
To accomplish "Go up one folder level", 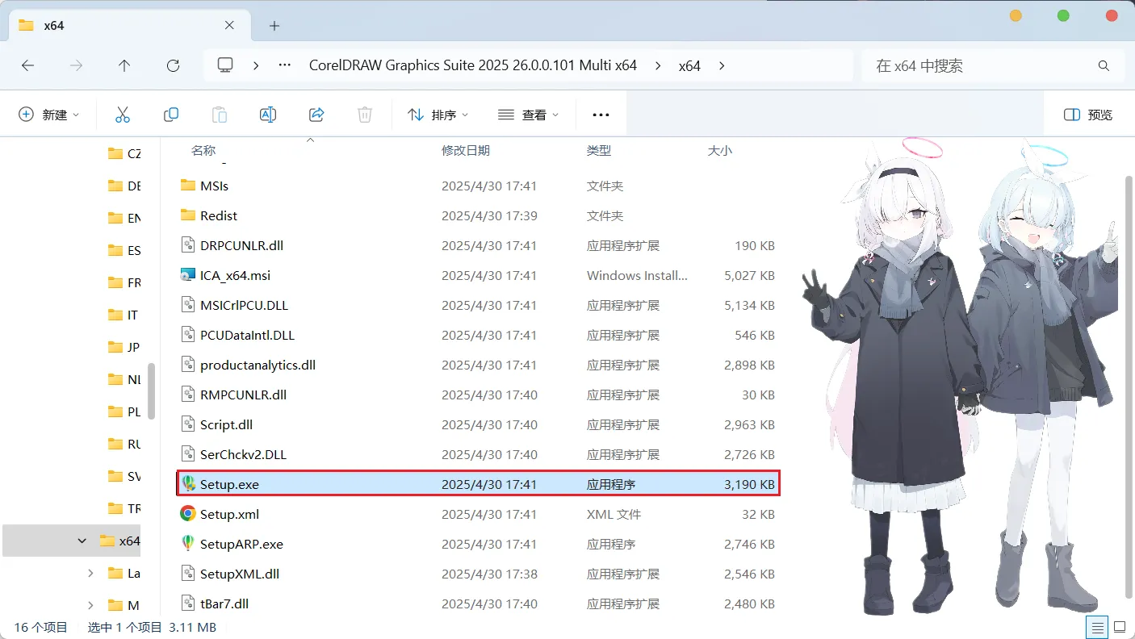I will pyautogui.click(x=124, y=65).
